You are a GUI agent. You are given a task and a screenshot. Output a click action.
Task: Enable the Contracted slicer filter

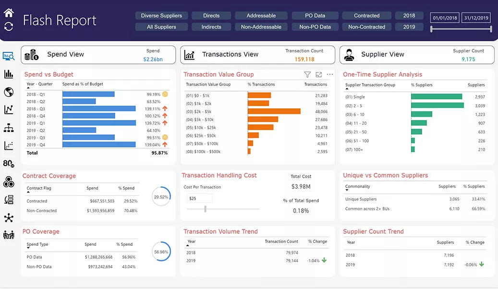click(366, 15)
